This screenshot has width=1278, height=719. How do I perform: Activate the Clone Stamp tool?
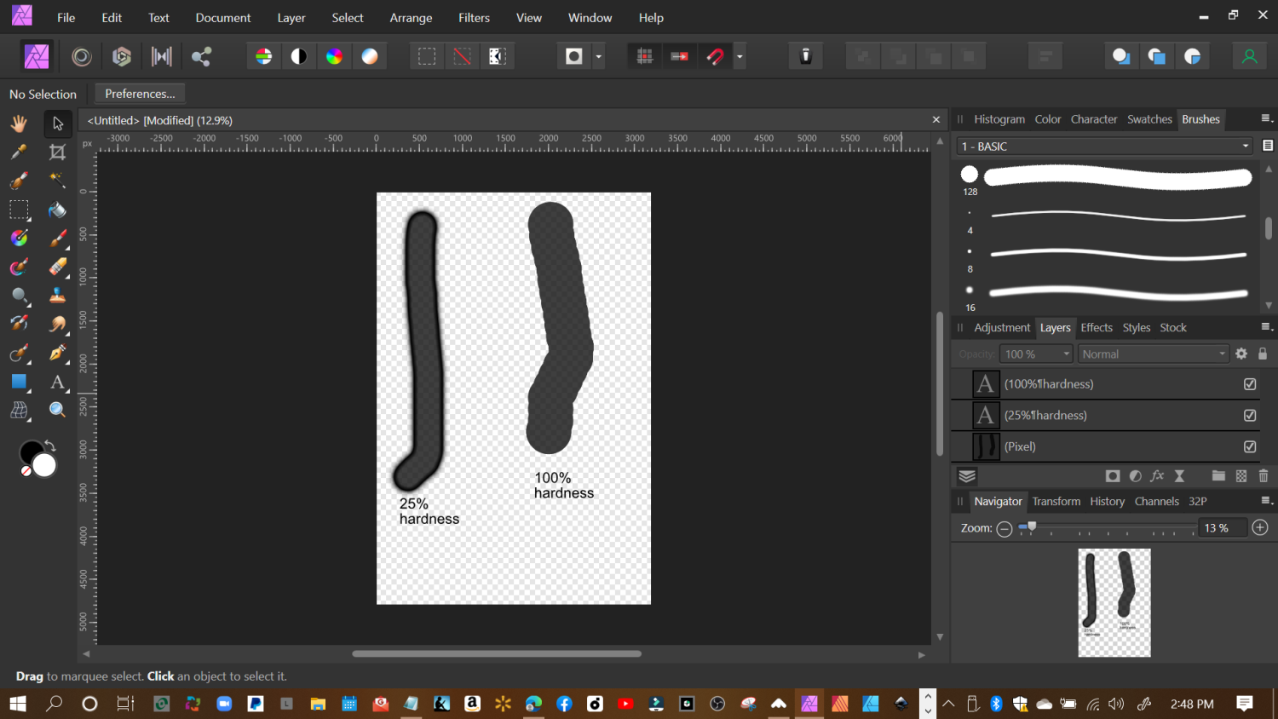pyautogui.click(x=57, y=296)
